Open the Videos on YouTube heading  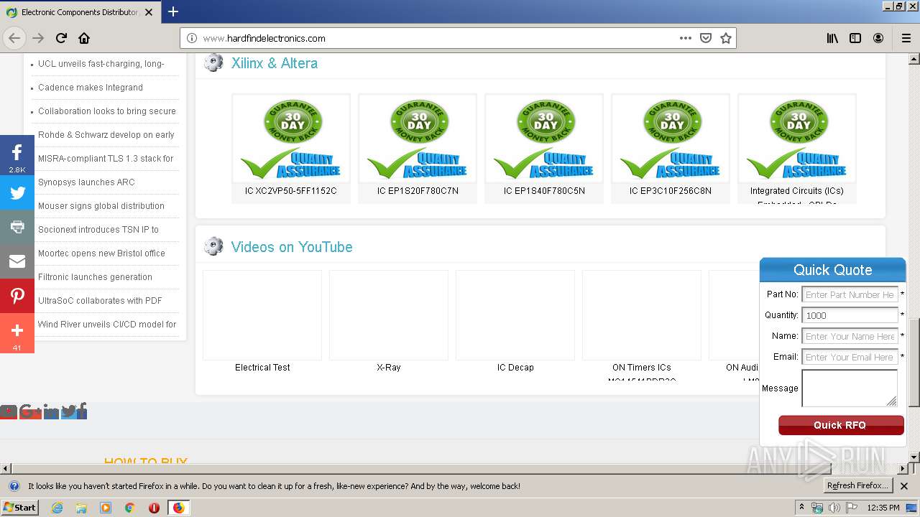click(x=292, y=247)
